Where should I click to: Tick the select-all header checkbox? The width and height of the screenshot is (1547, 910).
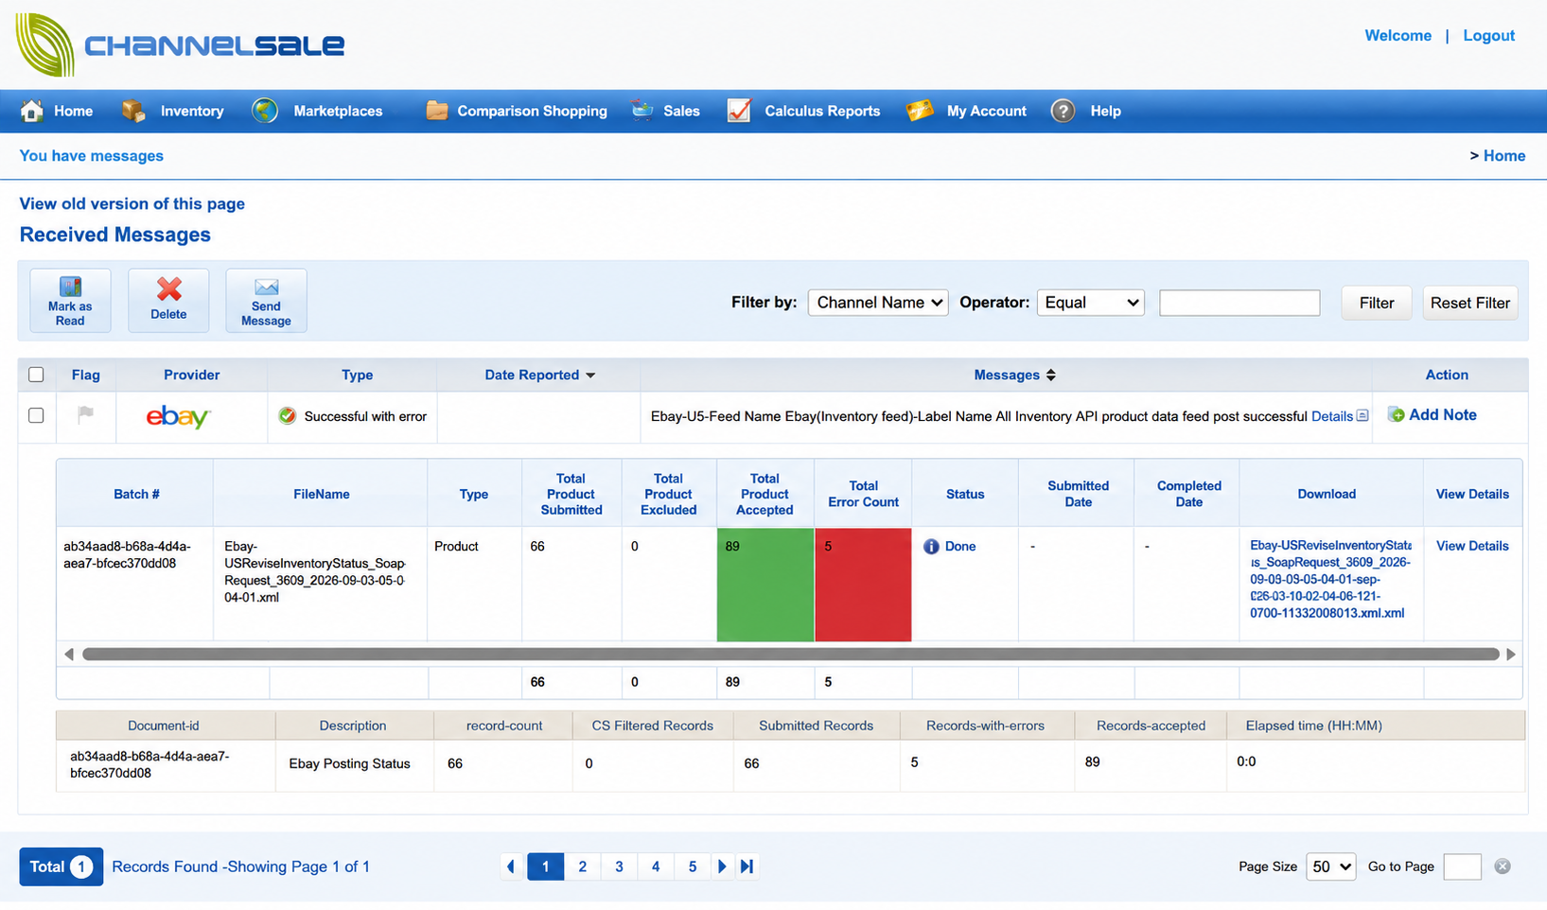point(36,375)
